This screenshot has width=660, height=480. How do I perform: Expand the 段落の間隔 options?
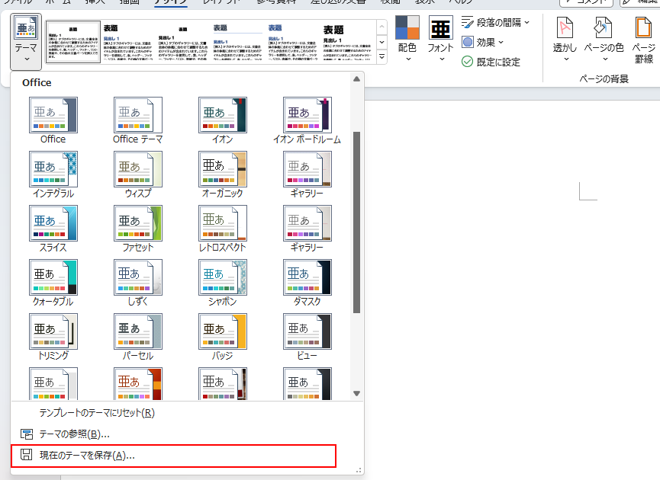[495, 22]
